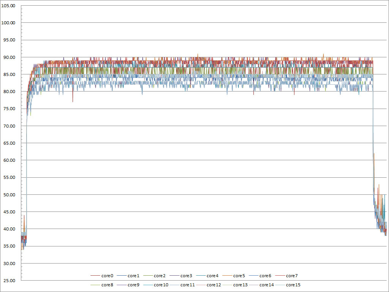Select the core13 legend entry
Screen dimensions: 389x292
point(235,285)
